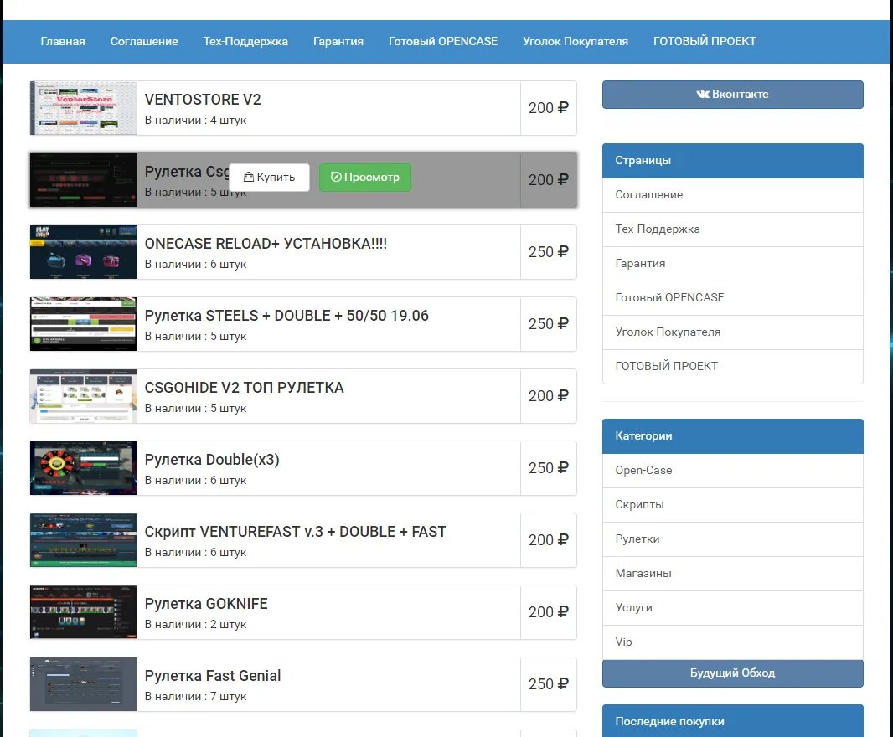Open Рулетка STEELS + DOUBLE + 50/50 title
The width and height of the screenshot is (893, 737).
[x=286, y=316]
